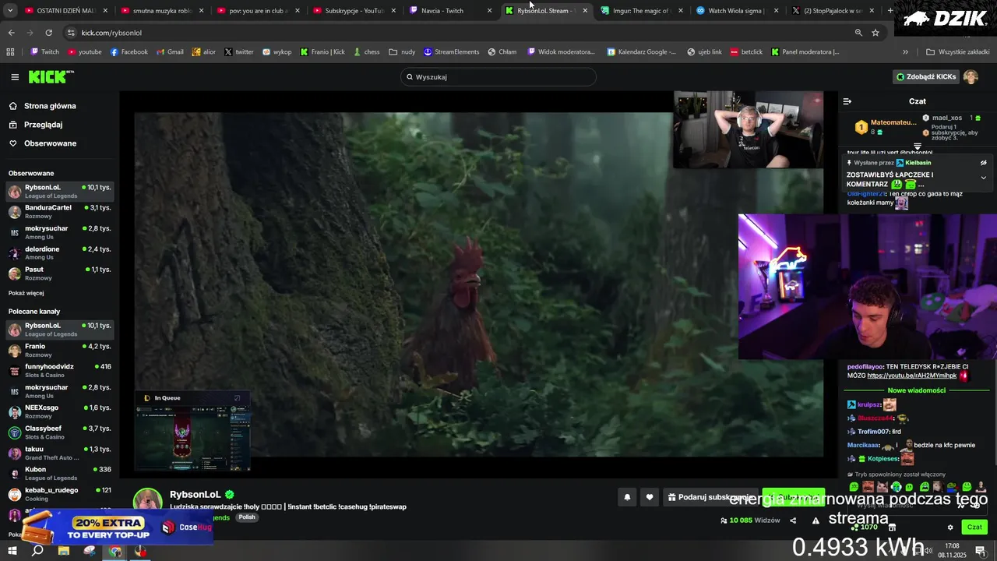Viewport: 997px width, 561px height.
Task: Click the CaseHug 20% extra banner
Action: (x=117, y=527)
